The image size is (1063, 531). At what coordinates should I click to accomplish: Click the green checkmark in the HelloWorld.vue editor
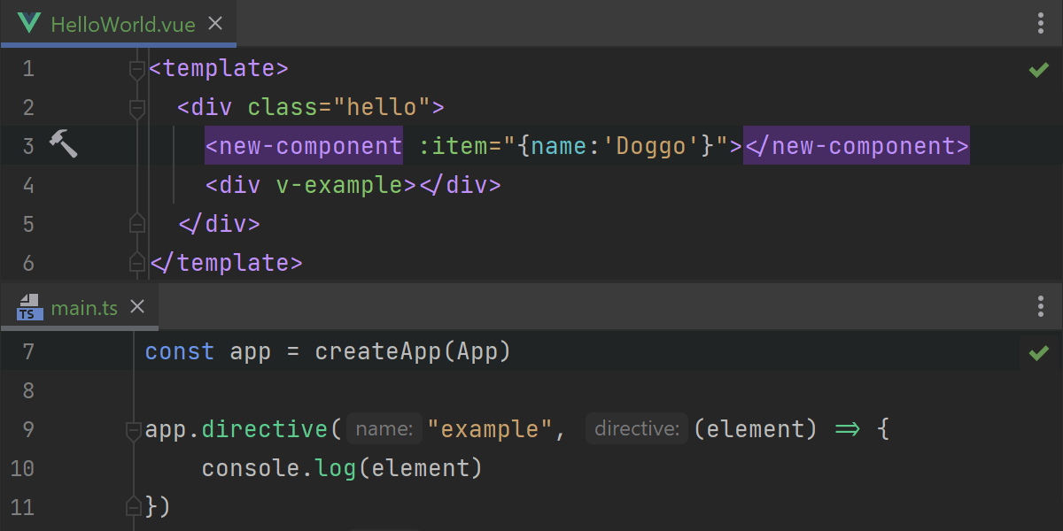coord(1038,70)
